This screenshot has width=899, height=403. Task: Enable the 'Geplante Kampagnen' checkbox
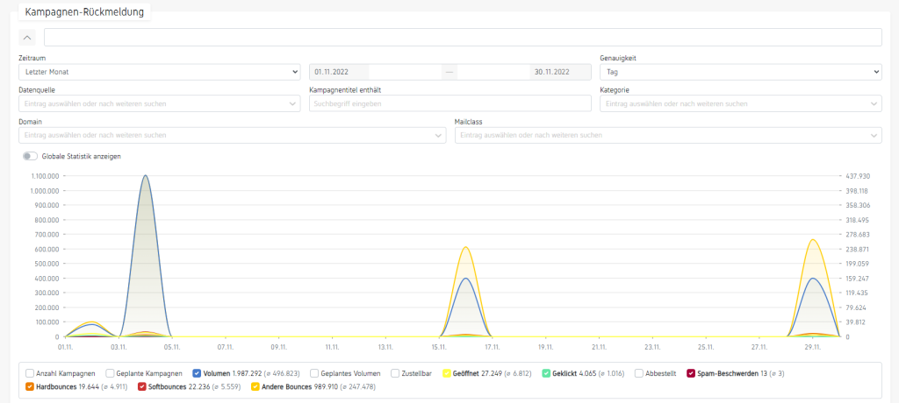tap(111, 373)
